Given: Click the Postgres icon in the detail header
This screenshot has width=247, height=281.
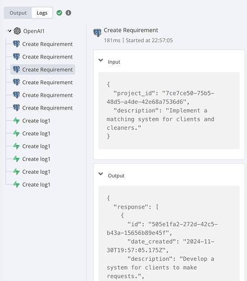Looking at the screenshot, I should [x=97, y=33].
